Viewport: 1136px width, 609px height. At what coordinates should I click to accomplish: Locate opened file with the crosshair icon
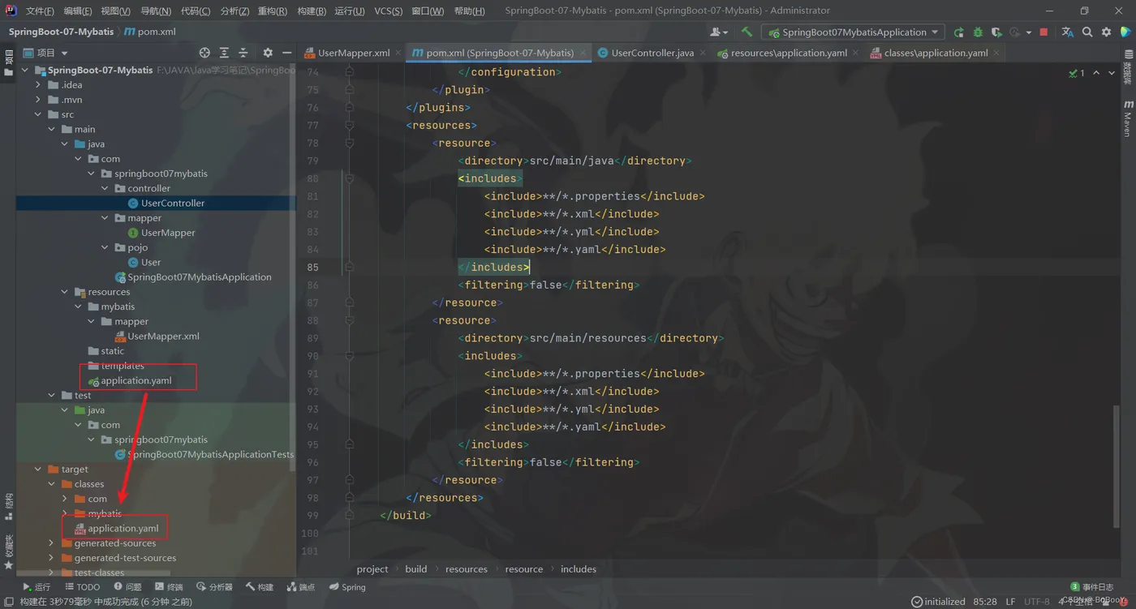204,53
